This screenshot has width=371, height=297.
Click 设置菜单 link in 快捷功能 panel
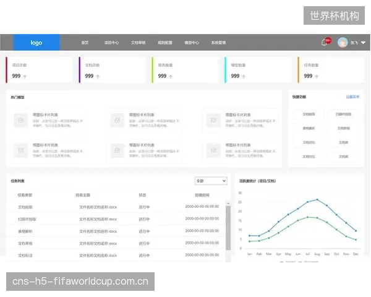pyautogui.click(x=352, y=97)
